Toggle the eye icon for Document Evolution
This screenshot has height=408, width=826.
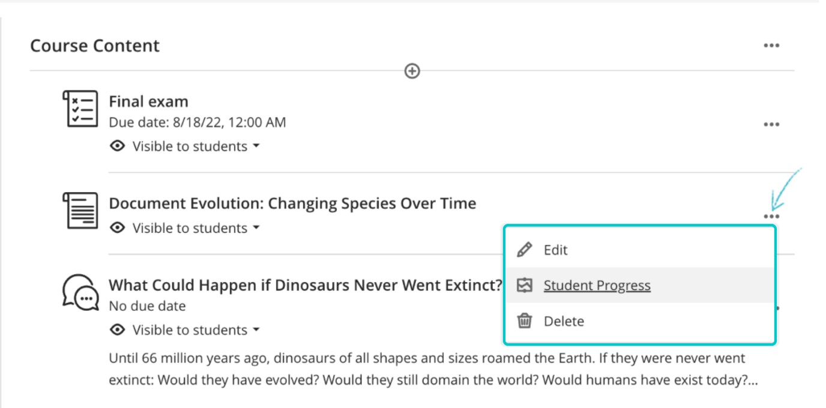pyautogui.click(x=118, y=228)
